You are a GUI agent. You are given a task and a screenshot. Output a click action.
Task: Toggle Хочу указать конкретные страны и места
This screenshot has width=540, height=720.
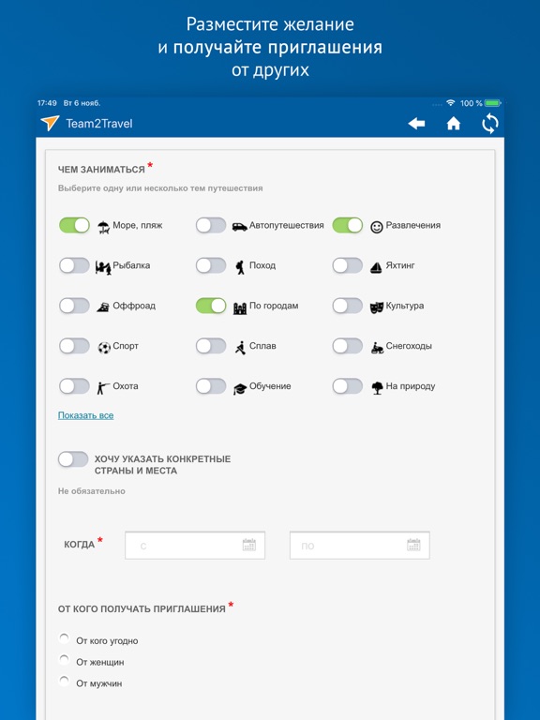click(x=73, y=459)
